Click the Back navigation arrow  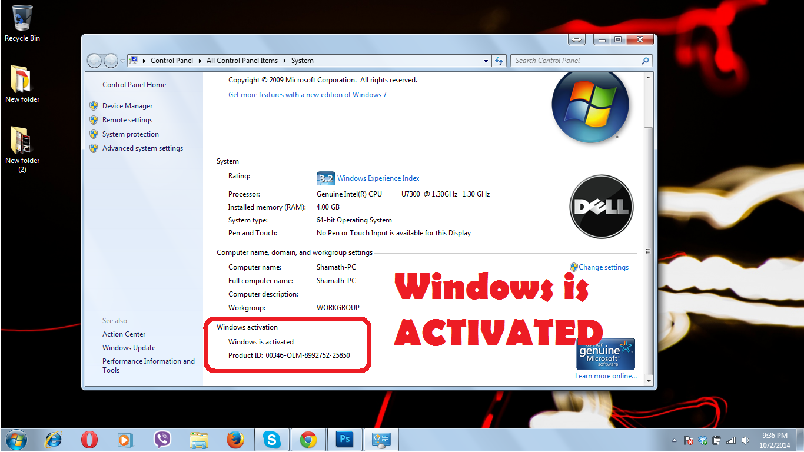coord(94,61)
